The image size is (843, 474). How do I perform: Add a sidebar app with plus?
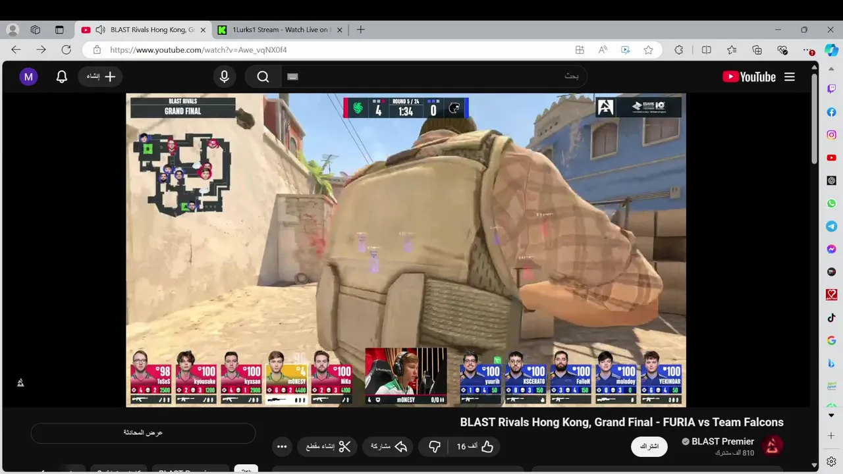pyautogui.click(x=831, y=436)
